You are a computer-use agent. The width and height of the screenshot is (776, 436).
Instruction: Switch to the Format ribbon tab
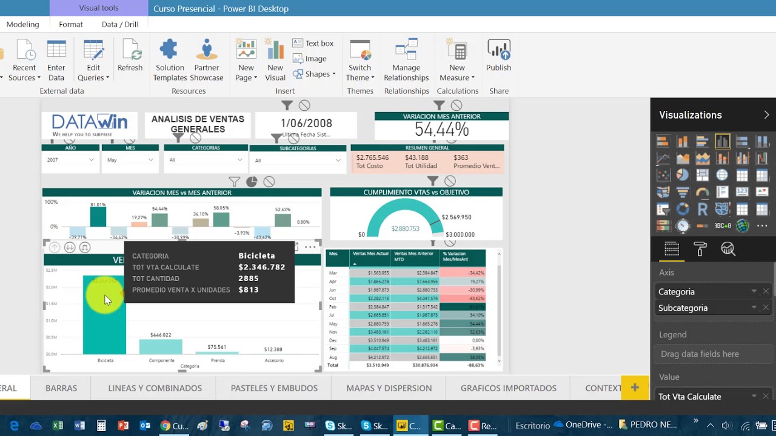coord(71,24)
